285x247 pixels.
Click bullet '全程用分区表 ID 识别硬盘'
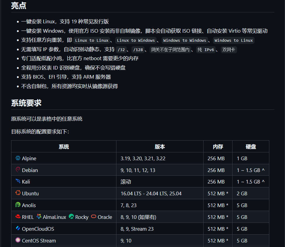pyautogui.click(x=73, y=68)
